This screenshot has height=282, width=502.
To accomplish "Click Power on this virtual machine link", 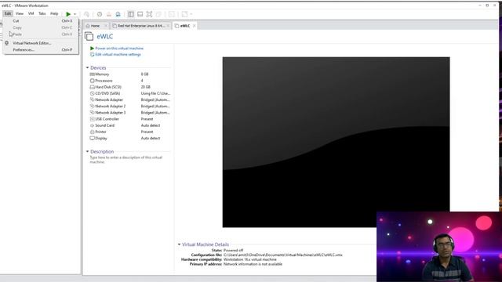I will coord(119,49).
